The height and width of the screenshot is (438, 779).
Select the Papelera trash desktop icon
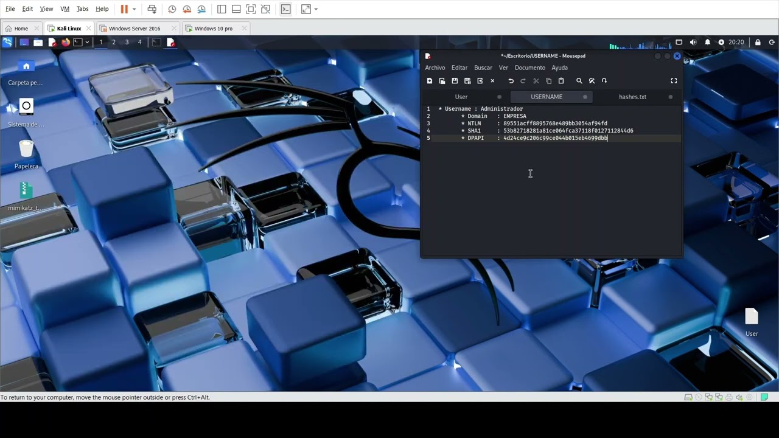click(x=26, y=155)
